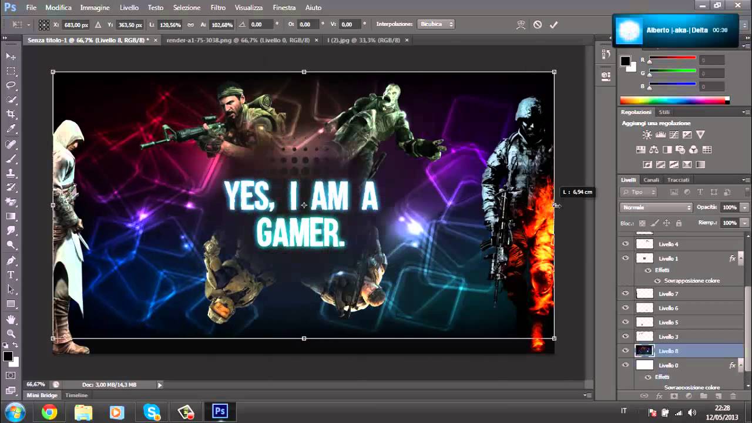Add a Brightness/Contrast adjustment
752x423 pixels.
coord(647,135)
